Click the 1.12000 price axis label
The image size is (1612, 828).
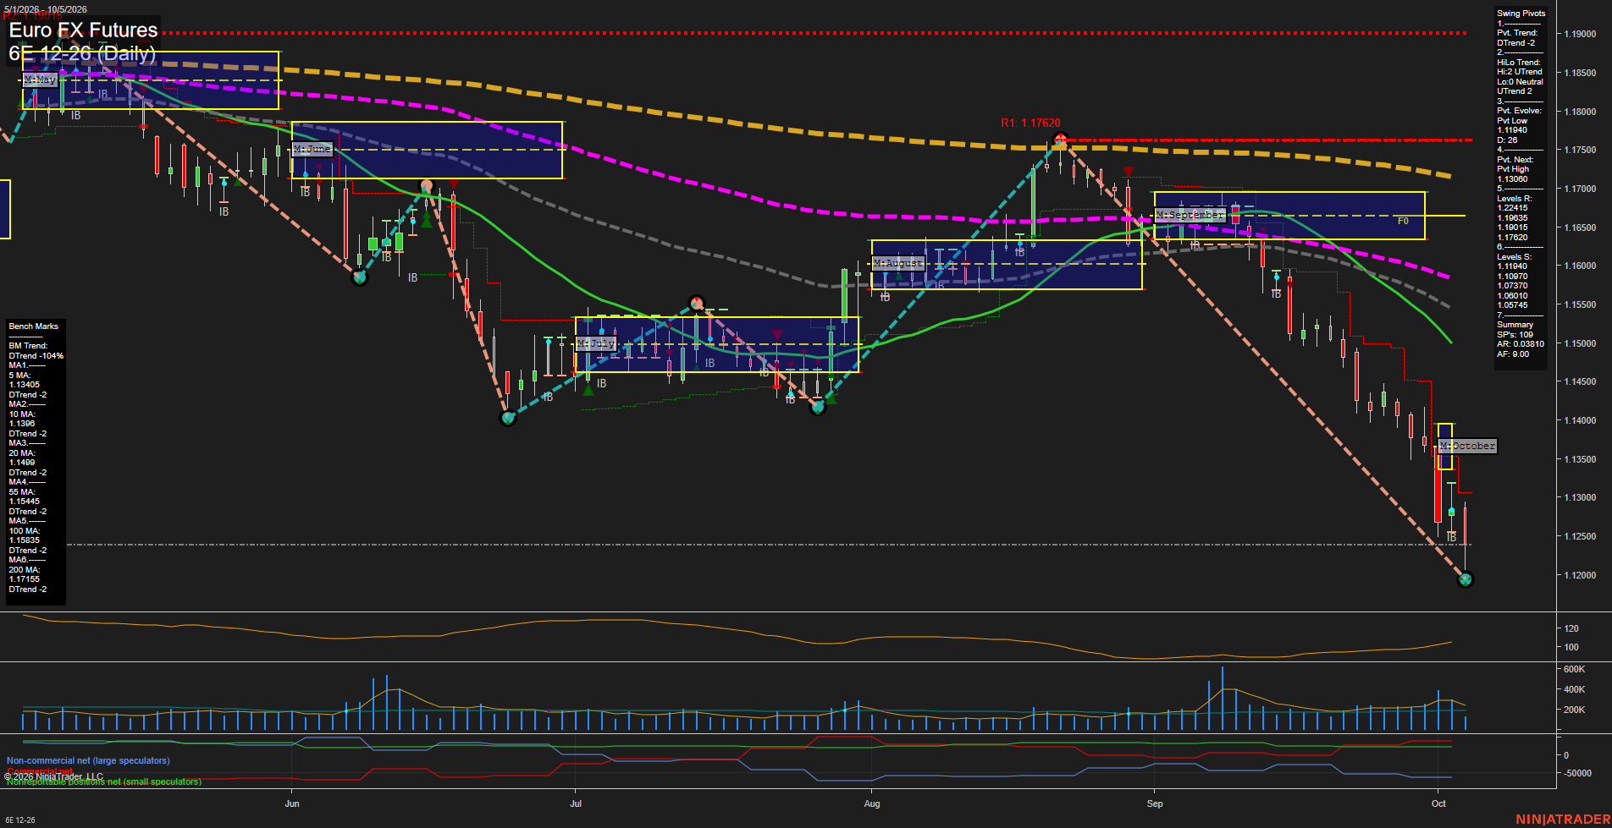1580,575
